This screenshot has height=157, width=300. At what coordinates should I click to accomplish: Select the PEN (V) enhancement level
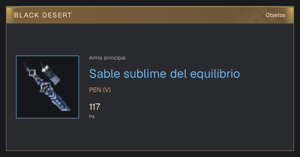pyautogui.click(x=100, y=90)
